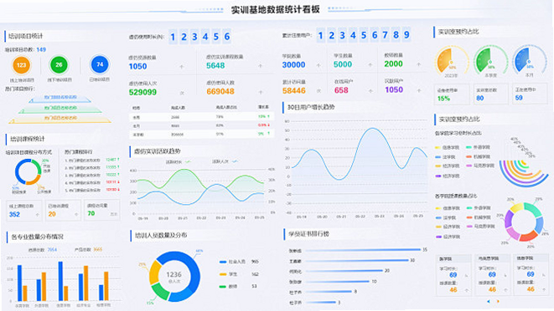Screen dimensions: 554x311
Task: Click the 05-22 date on growth chart axis
Action: pyautogui.click(x=360, y=217)
